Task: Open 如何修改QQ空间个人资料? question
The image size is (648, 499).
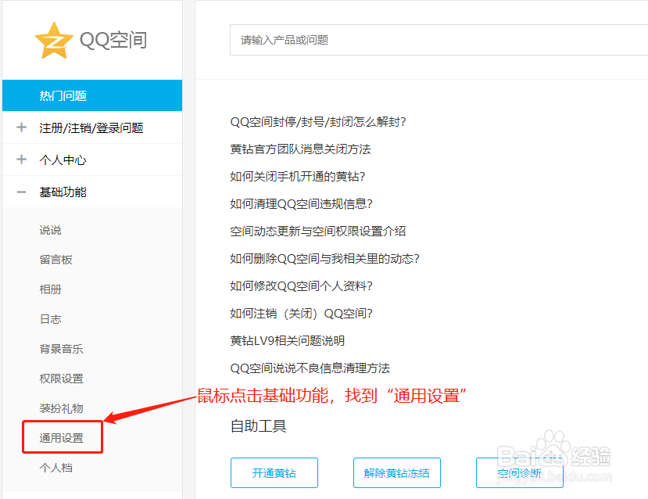Action: coord(301,286)
